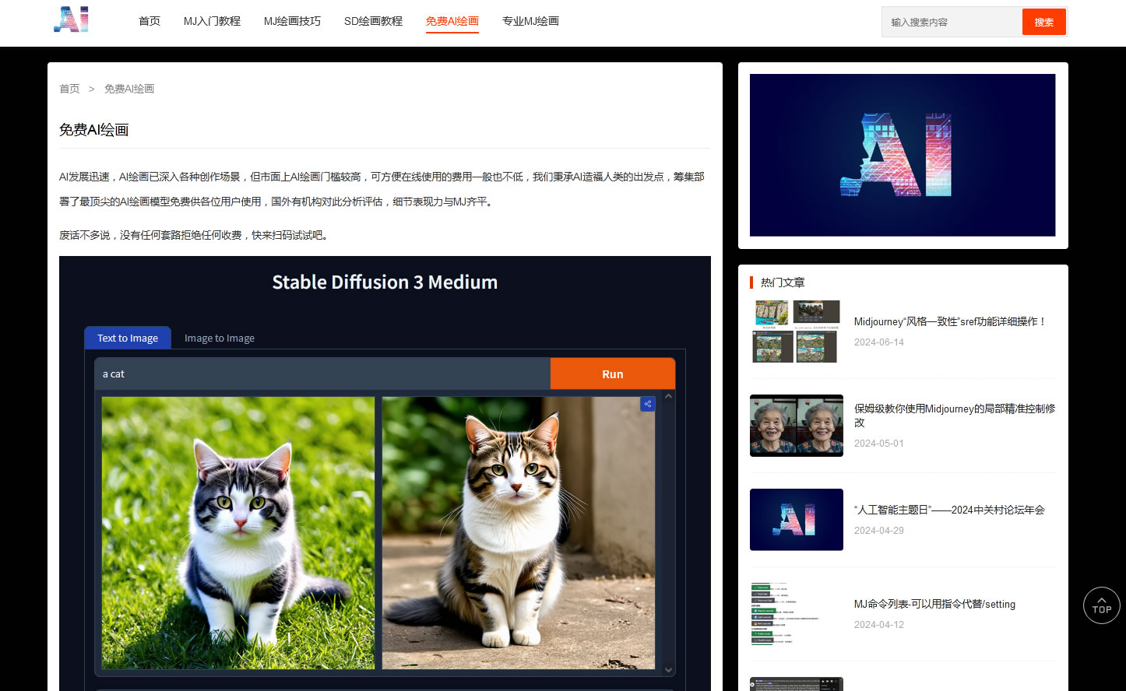Click the AI site logo in header
This screenshot has height=691, width=1126.
(x=72, y=19)
